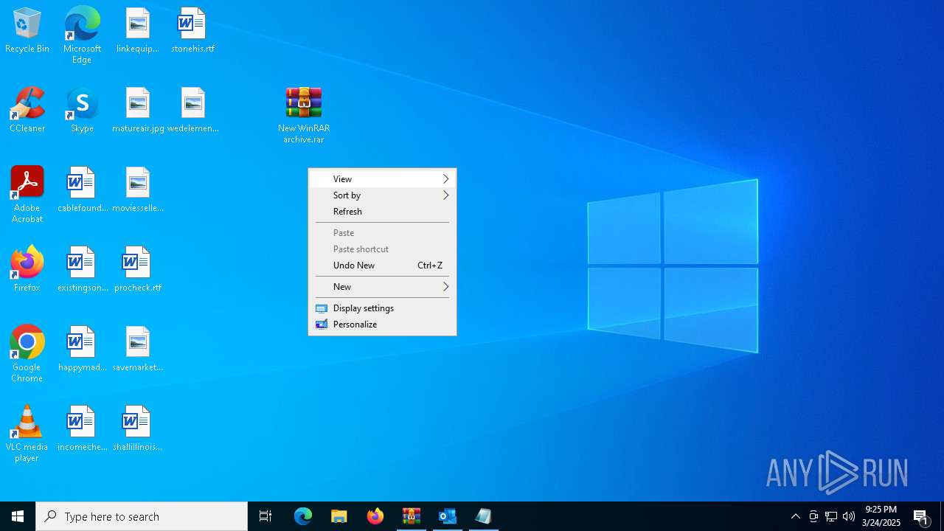The image size is (944, 531).
Task: Click the taskbar search box
Action: 142,516
